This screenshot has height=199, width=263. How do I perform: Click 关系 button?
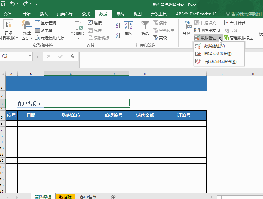tap(231, 30)
